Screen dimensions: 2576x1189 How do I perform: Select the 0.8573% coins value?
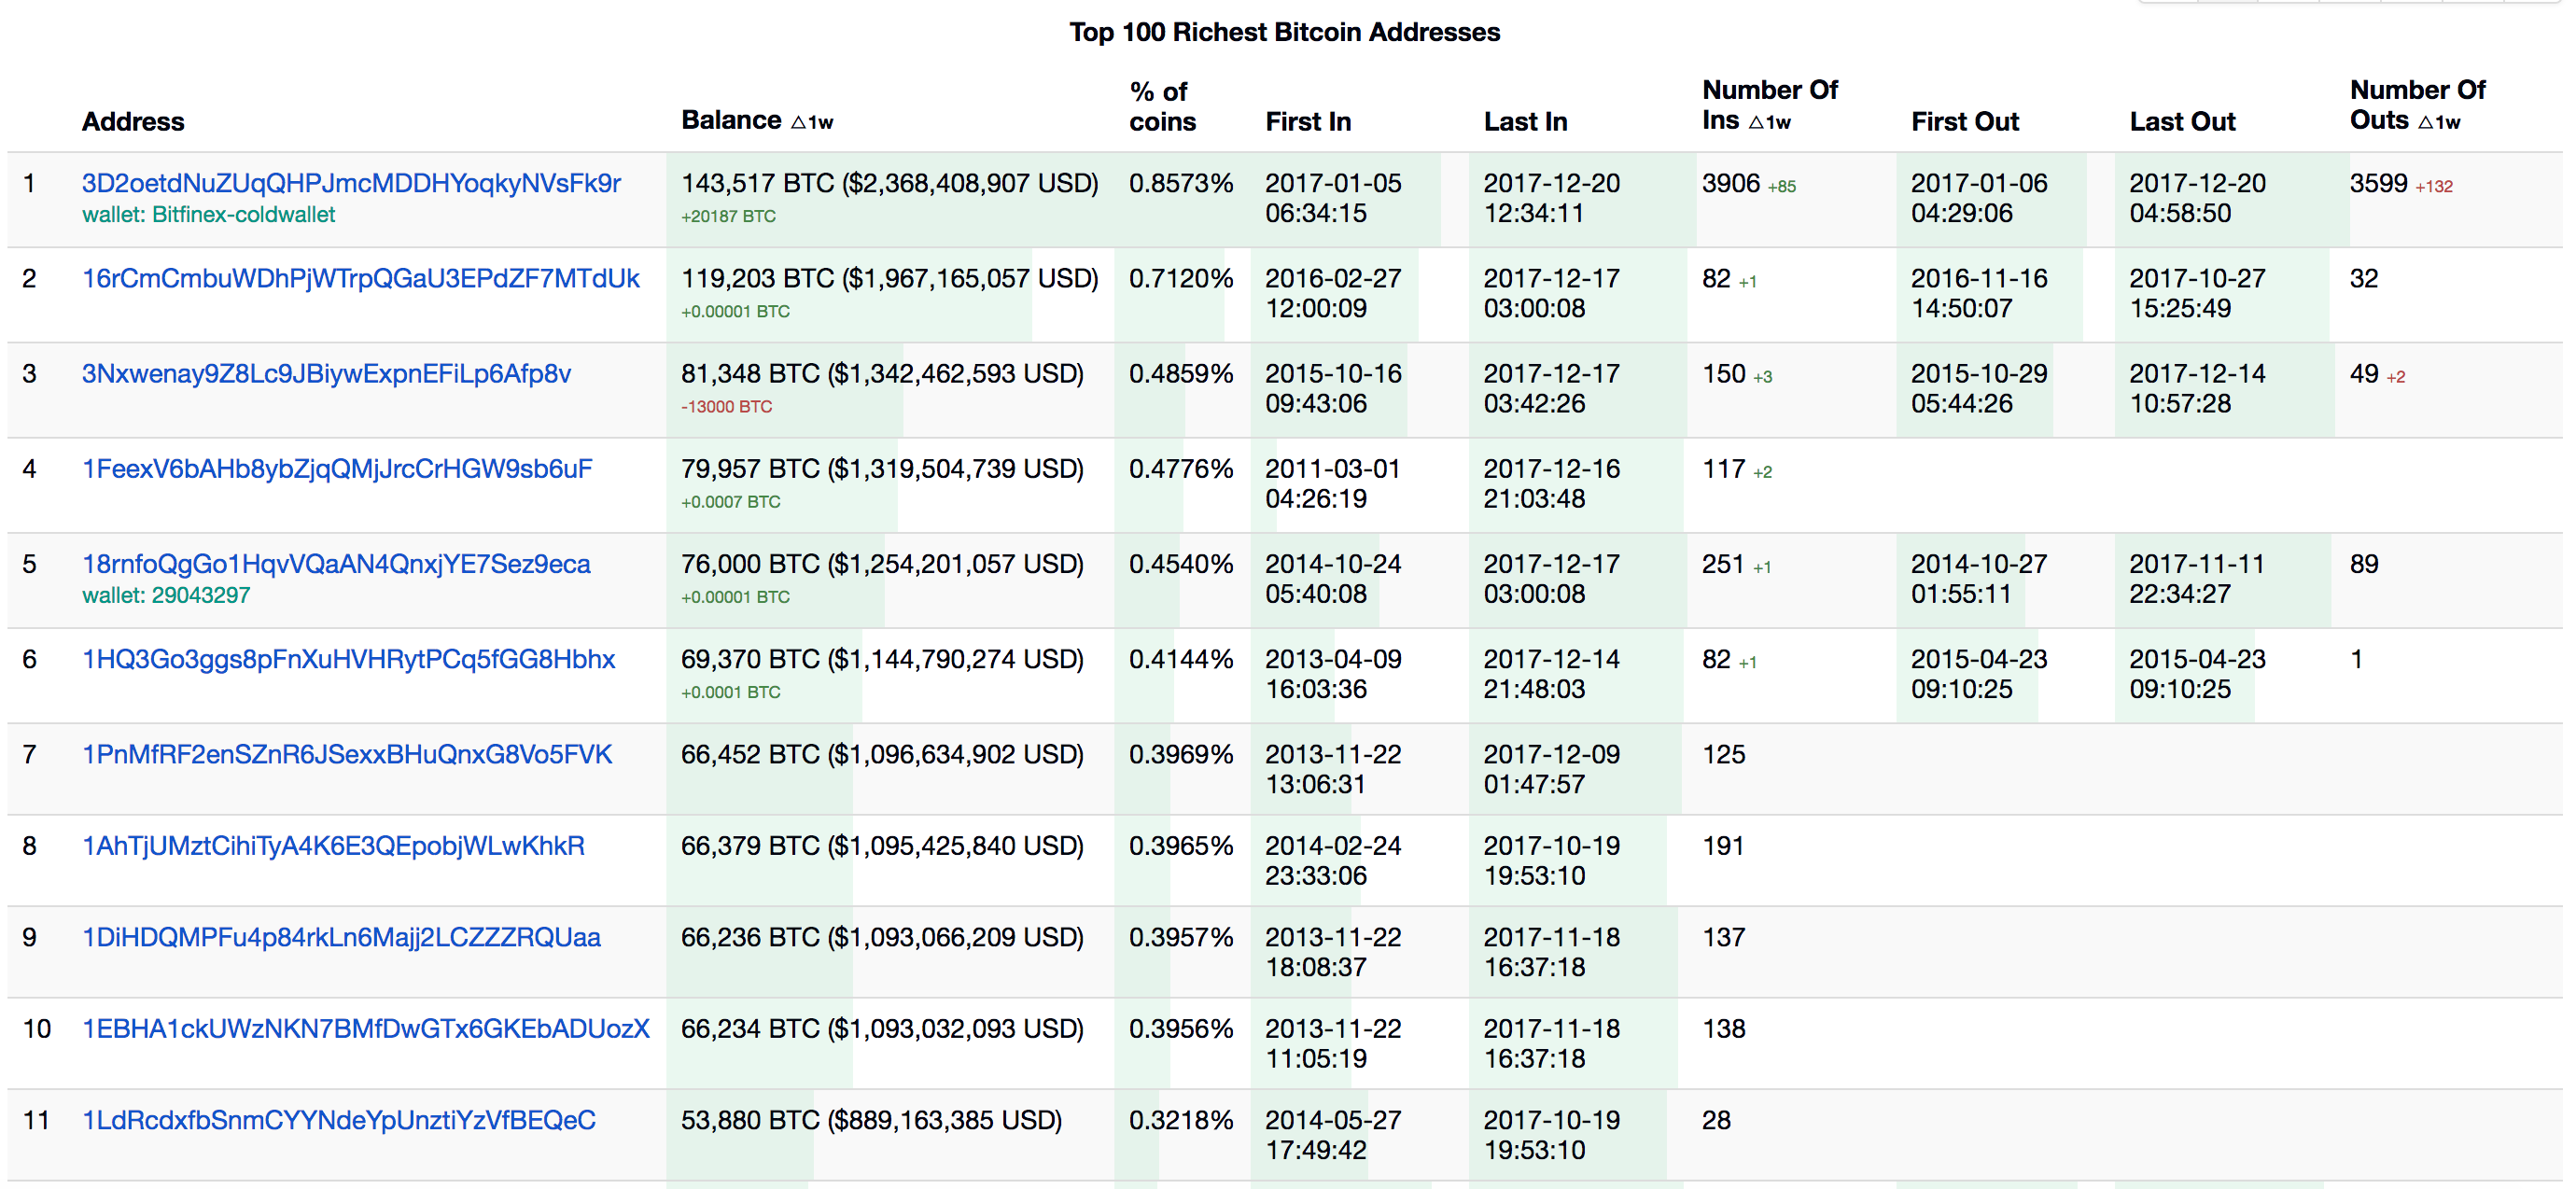(1181, 183)
